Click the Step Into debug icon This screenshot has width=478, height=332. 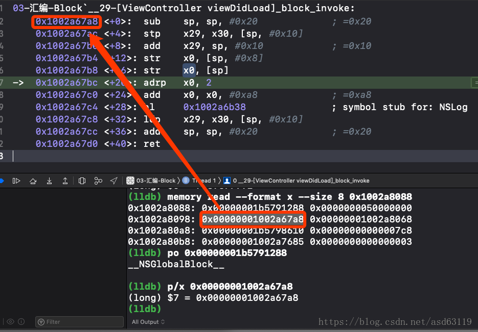49,181
